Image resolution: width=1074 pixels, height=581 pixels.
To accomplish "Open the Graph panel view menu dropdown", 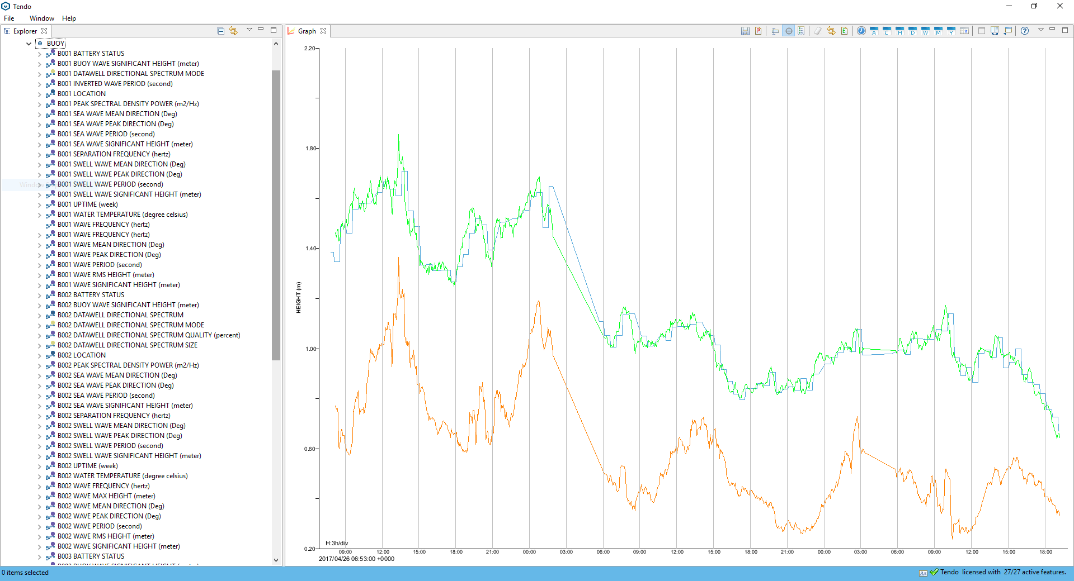I will coord(1040,30).
